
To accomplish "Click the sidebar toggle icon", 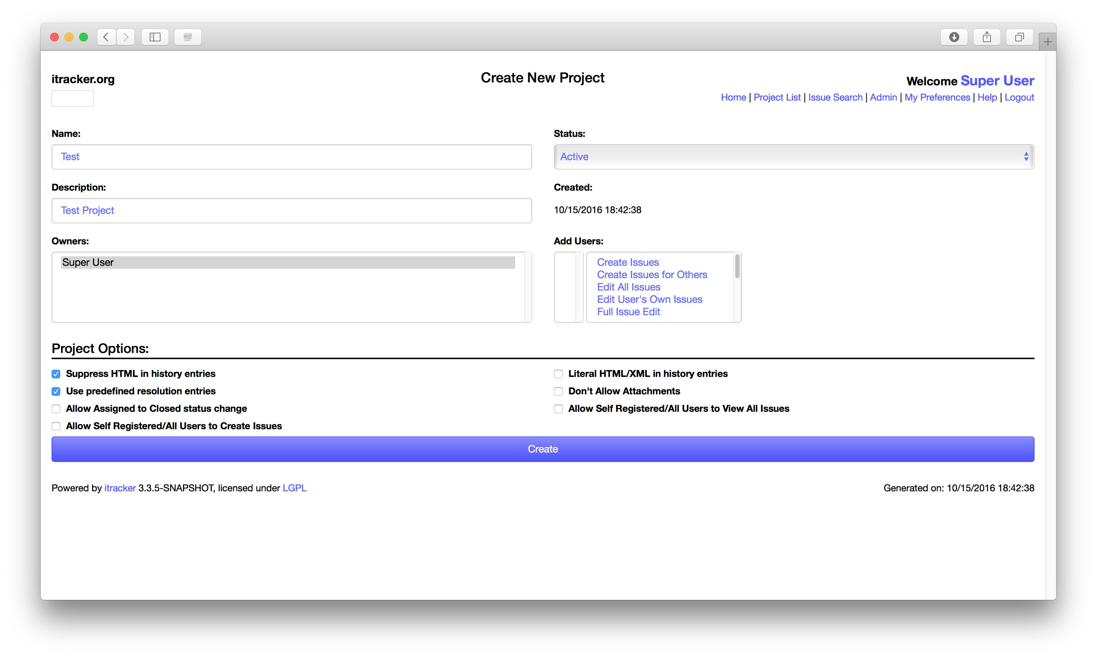I will coord(155,36).
